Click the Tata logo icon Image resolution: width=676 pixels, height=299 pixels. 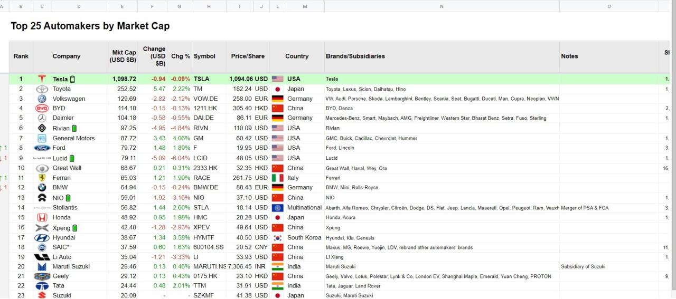click(x=42, y=286)
